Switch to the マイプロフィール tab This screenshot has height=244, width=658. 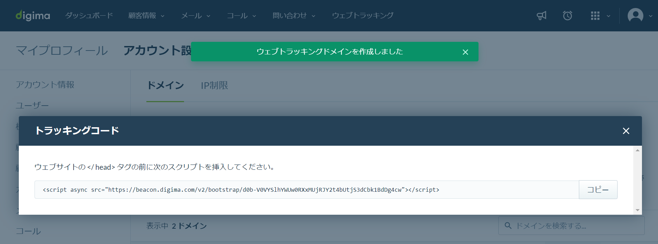pos(62,51)
